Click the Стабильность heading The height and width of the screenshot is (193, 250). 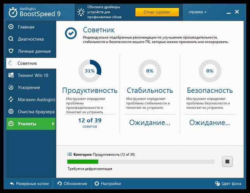[150, 90]
